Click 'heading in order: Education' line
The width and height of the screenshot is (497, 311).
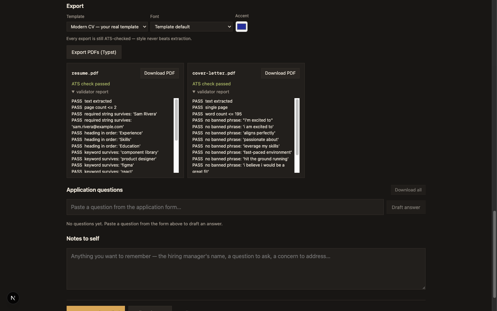106,146
